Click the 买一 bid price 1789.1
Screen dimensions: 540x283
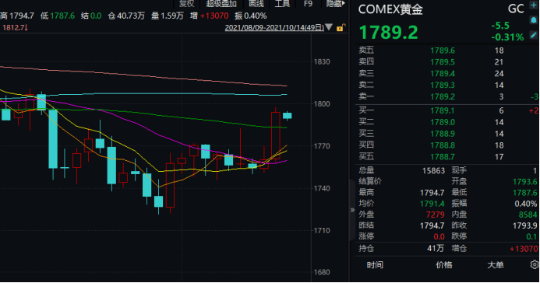point(442,110)
